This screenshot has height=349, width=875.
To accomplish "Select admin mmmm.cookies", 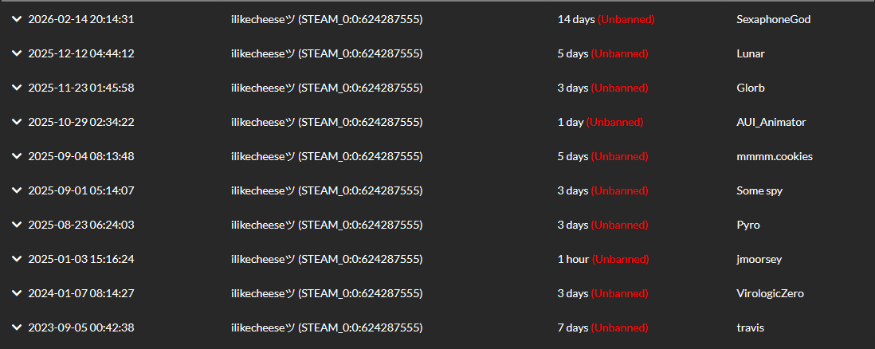I will [774, 156].
